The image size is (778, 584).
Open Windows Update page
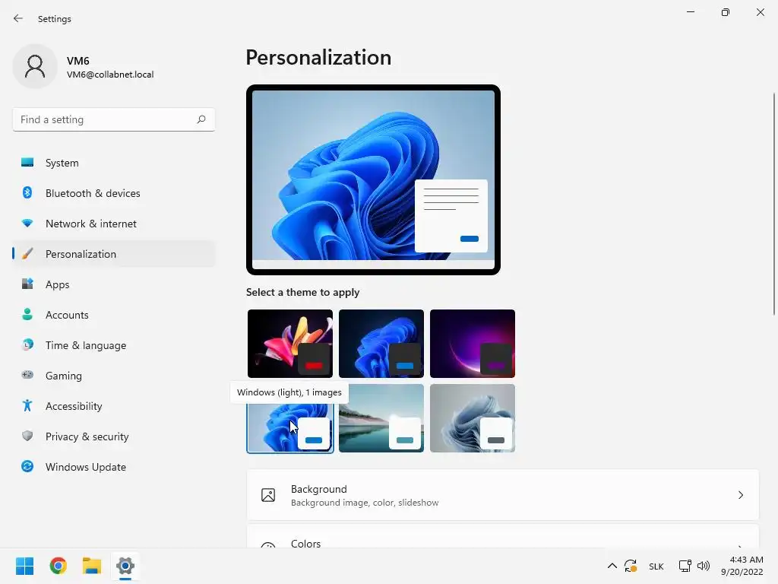(x=114, y=467)
